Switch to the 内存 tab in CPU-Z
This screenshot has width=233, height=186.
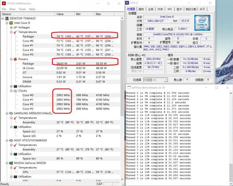click(x=160, y=9)
